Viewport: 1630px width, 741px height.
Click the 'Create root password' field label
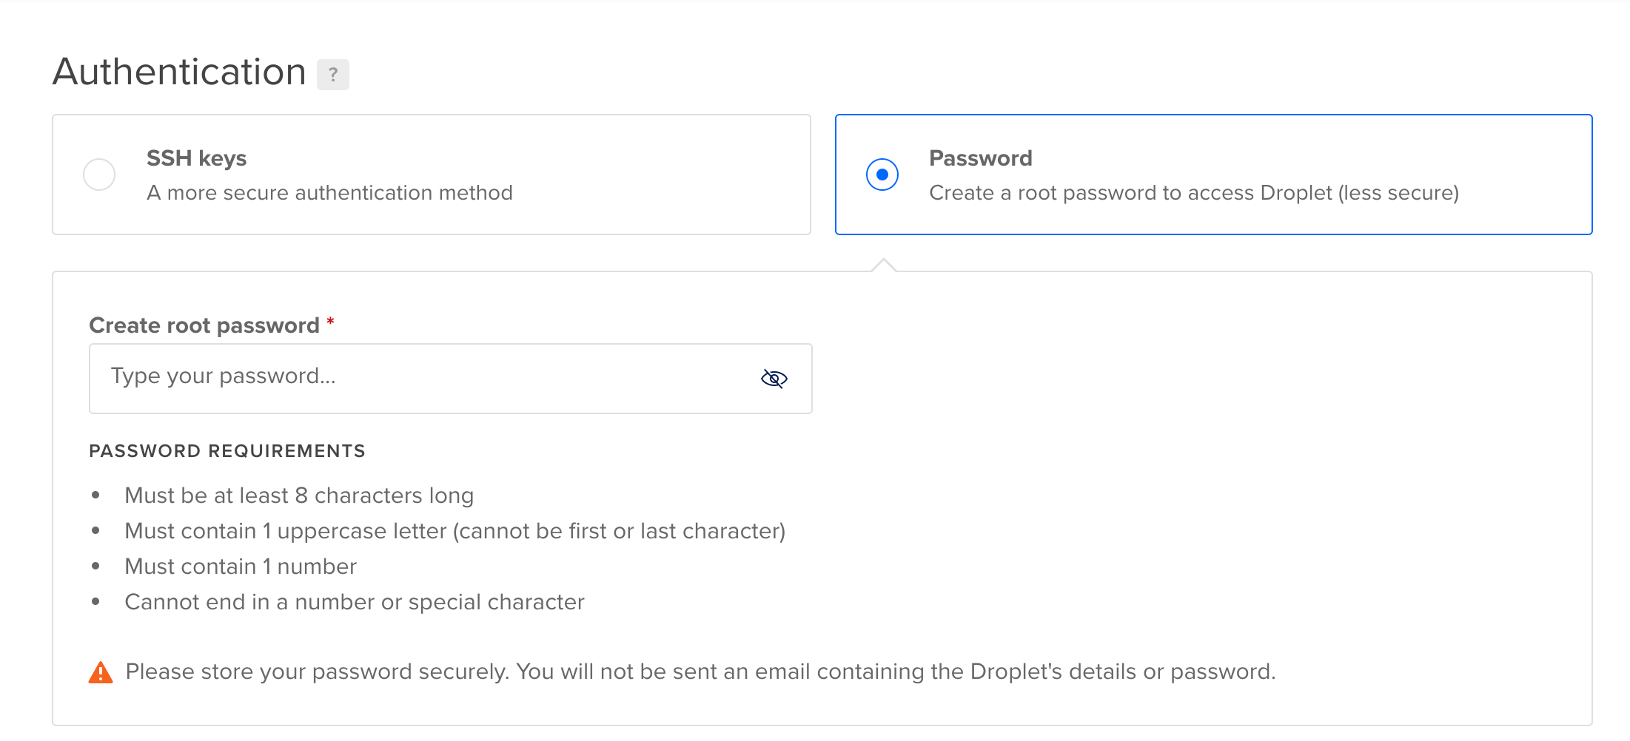204,325
